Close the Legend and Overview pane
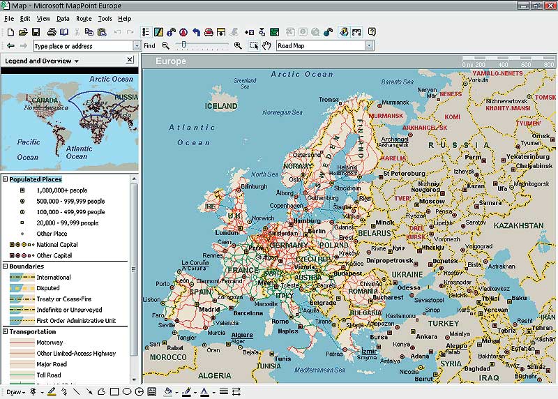Image resolution: width=558 pixels, height=399 pixels. [x=130, y=60]
